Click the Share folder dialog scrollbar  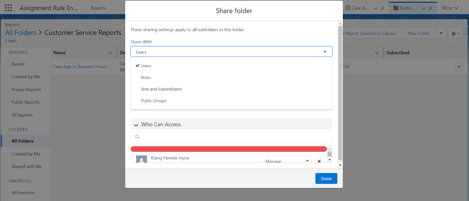[x=340, y=93]
